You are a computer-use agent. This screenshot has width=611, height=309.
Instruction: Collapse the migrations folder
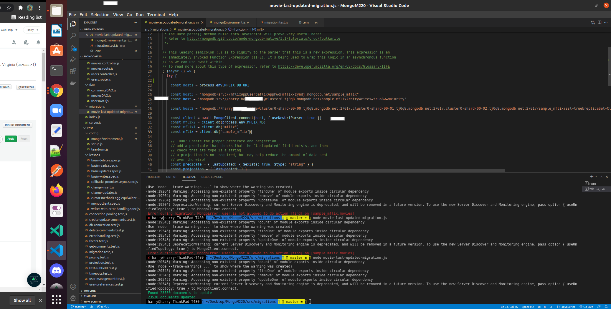pos(97,106)
